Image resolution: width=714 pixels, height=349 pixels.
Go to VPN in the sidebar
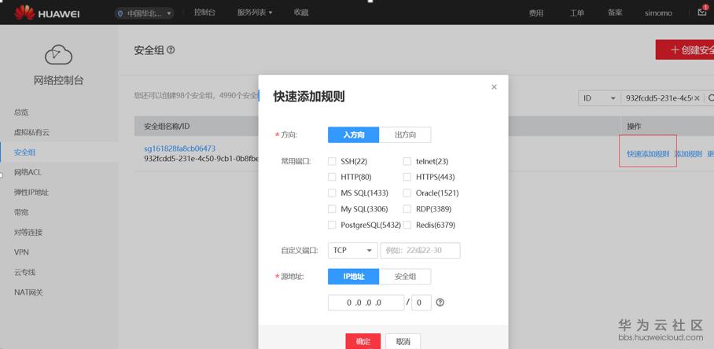coord(21,252)
